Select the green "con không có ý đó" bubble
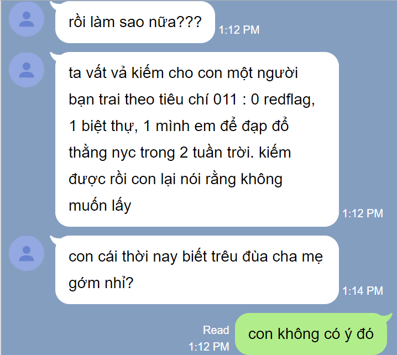 [311, 334]
